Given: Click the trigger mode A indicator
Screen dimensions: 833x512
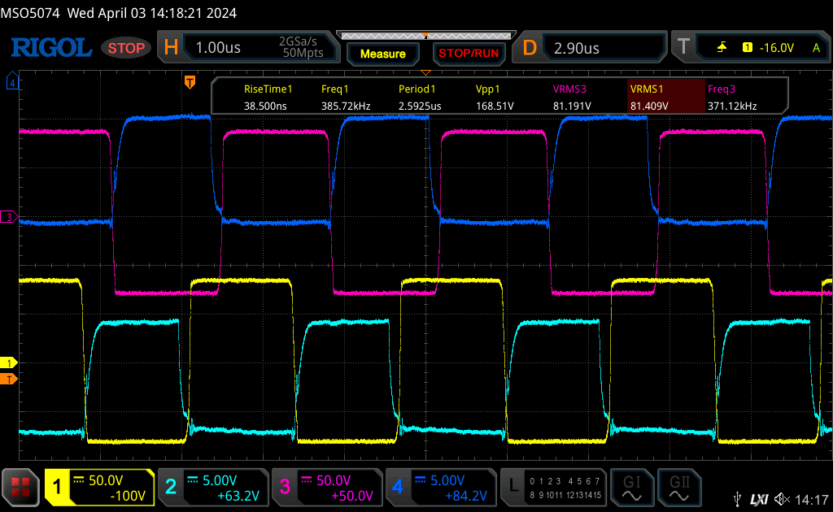Looking at the screenshot, I should (816, 48).
